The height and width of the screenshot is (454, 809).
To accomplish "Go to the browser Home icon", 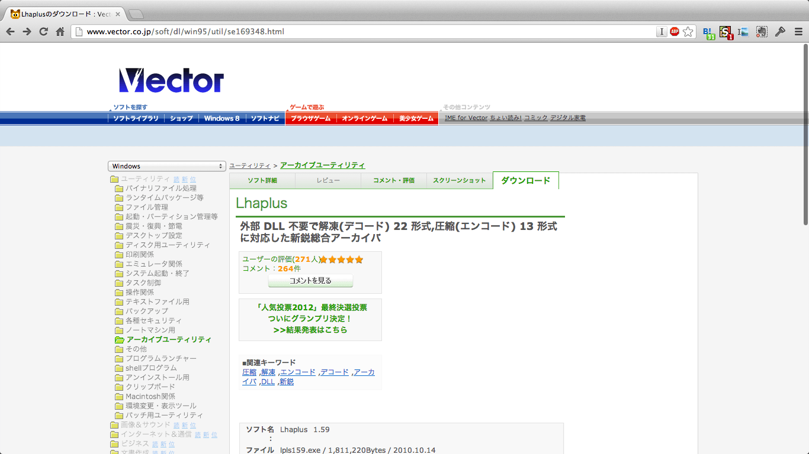I will point(60,32).
